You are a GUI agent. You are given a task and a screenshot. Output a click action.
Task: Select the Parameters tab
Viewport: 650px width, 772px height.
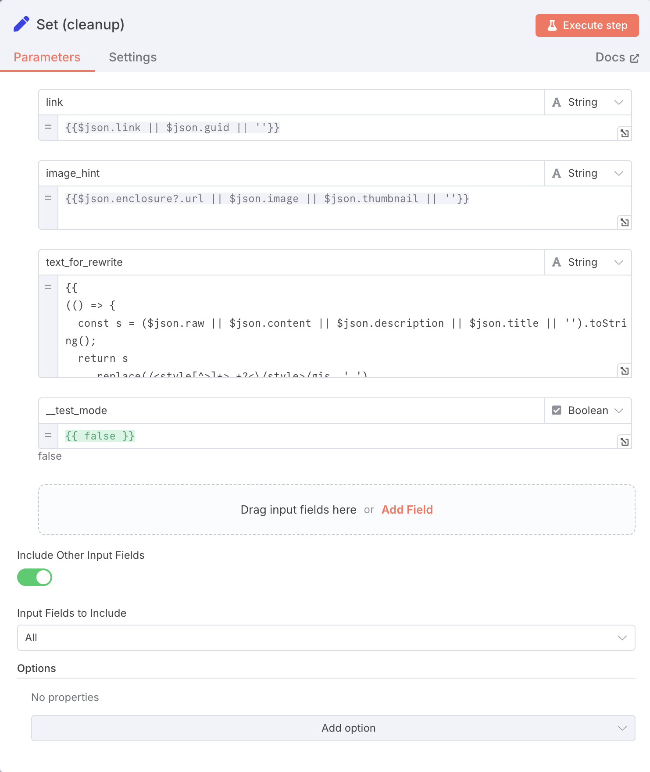47,57
